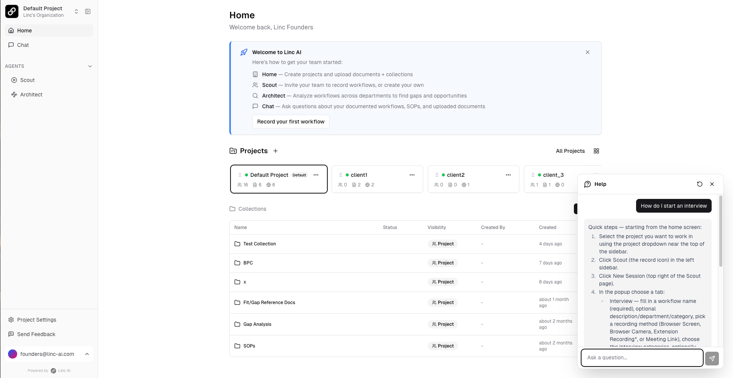The height and width of the screenshot is (378, 733).
Task: Open Chat from the sidebar
Action: (23, 45)
